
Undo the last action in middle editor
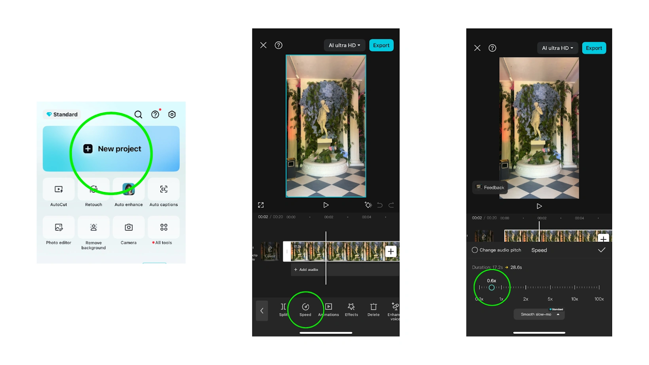pyautogui.click(x=380, y=205)
